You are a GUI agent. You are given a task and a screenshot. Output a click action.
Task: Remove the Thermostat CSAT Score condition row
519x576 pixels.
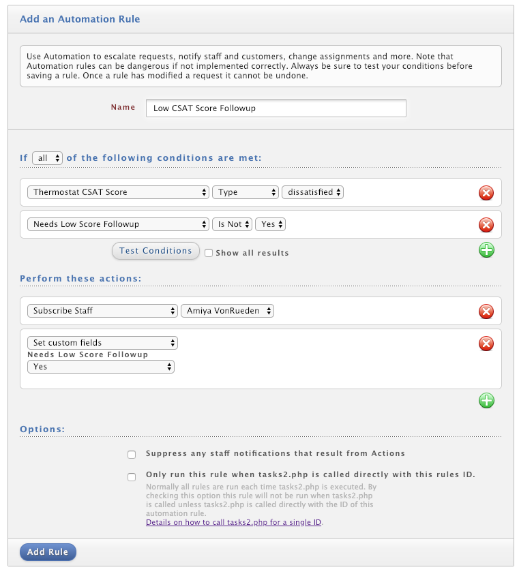(486, 193)
